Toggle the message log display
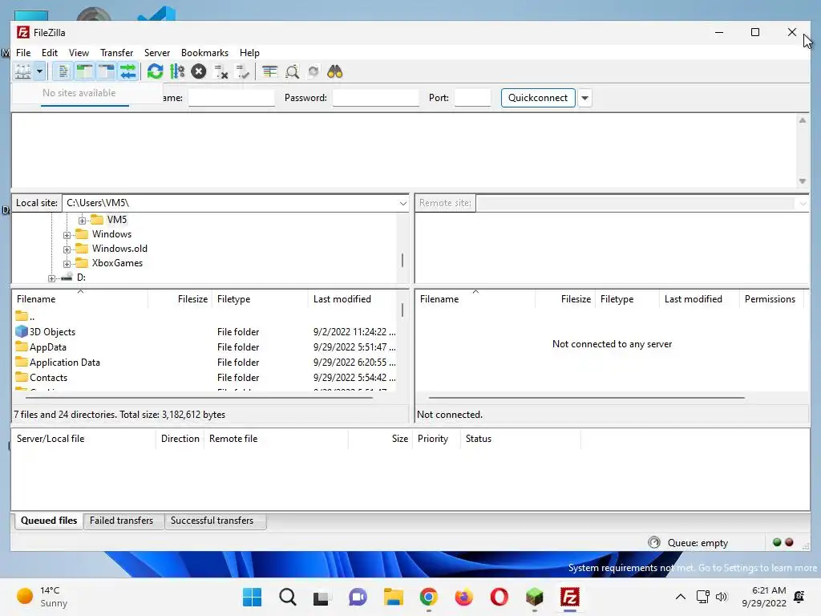Screen dimensions: 821x616 click(x=63, y=71)
